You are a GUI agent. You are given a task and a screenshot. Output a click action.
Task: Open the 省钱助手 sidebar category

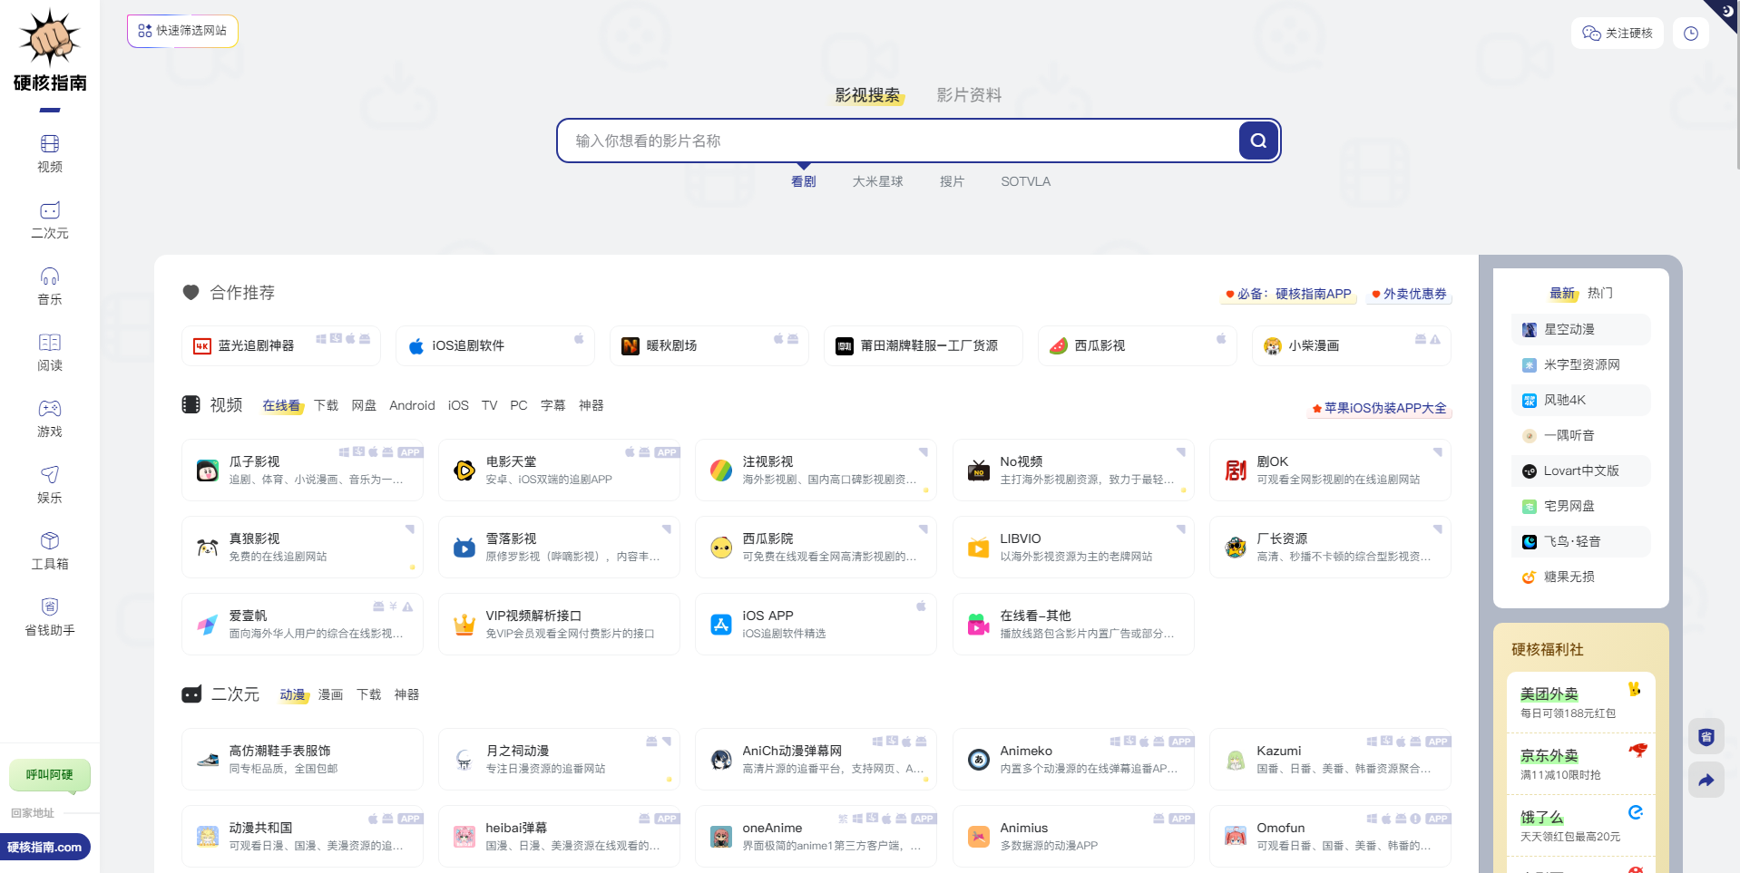click(50, 617)
